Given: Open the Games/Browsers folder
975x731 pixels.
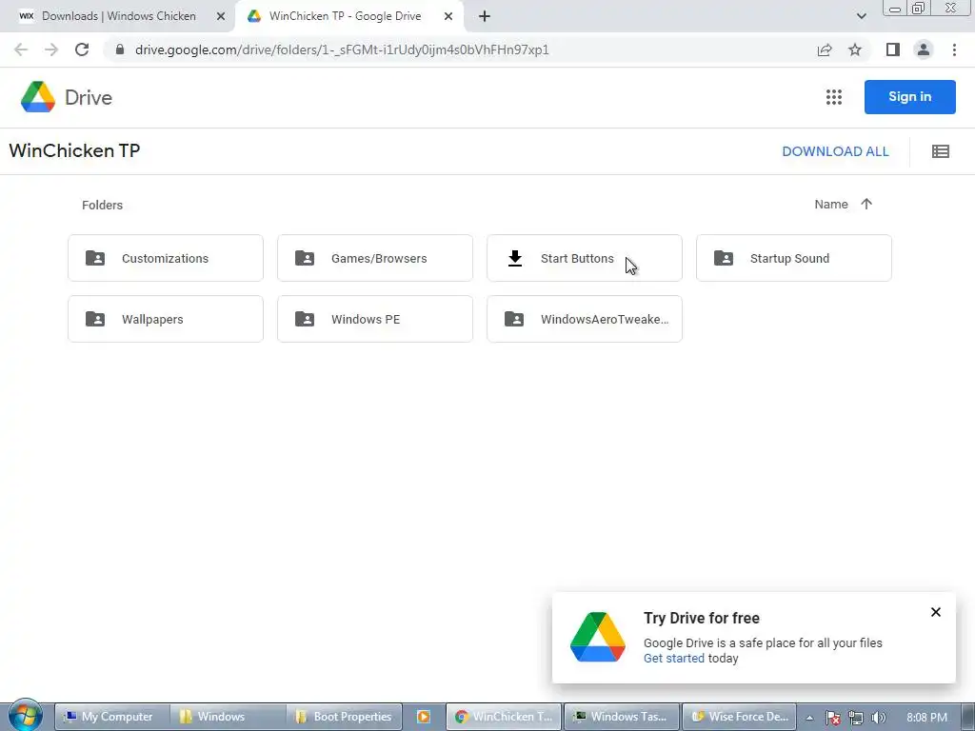Looking at the screenshot, I should 375,258.
